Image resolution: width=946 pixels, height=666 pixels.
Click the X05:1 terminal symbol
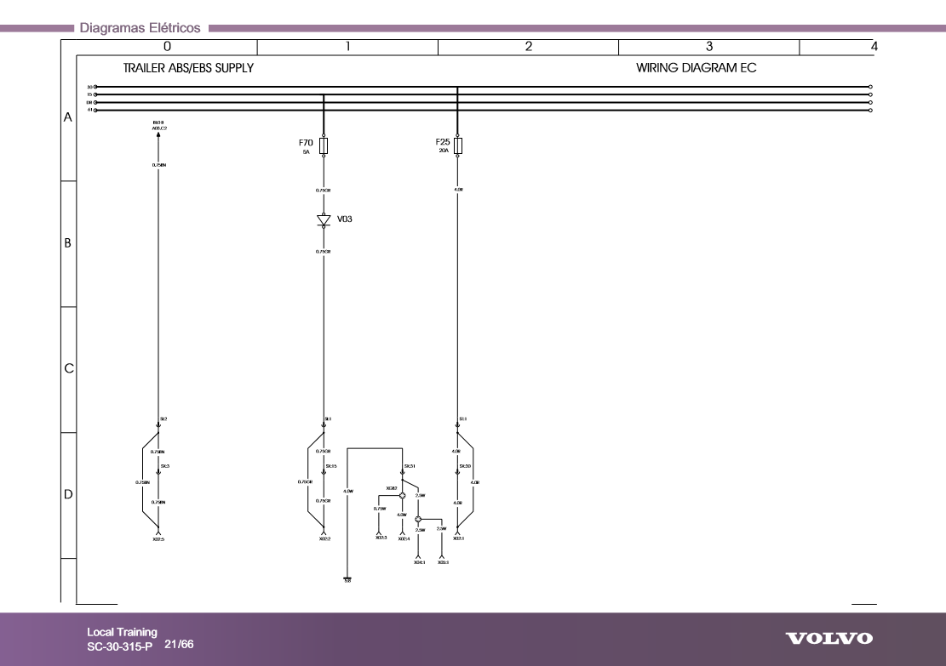click(442, 556)
